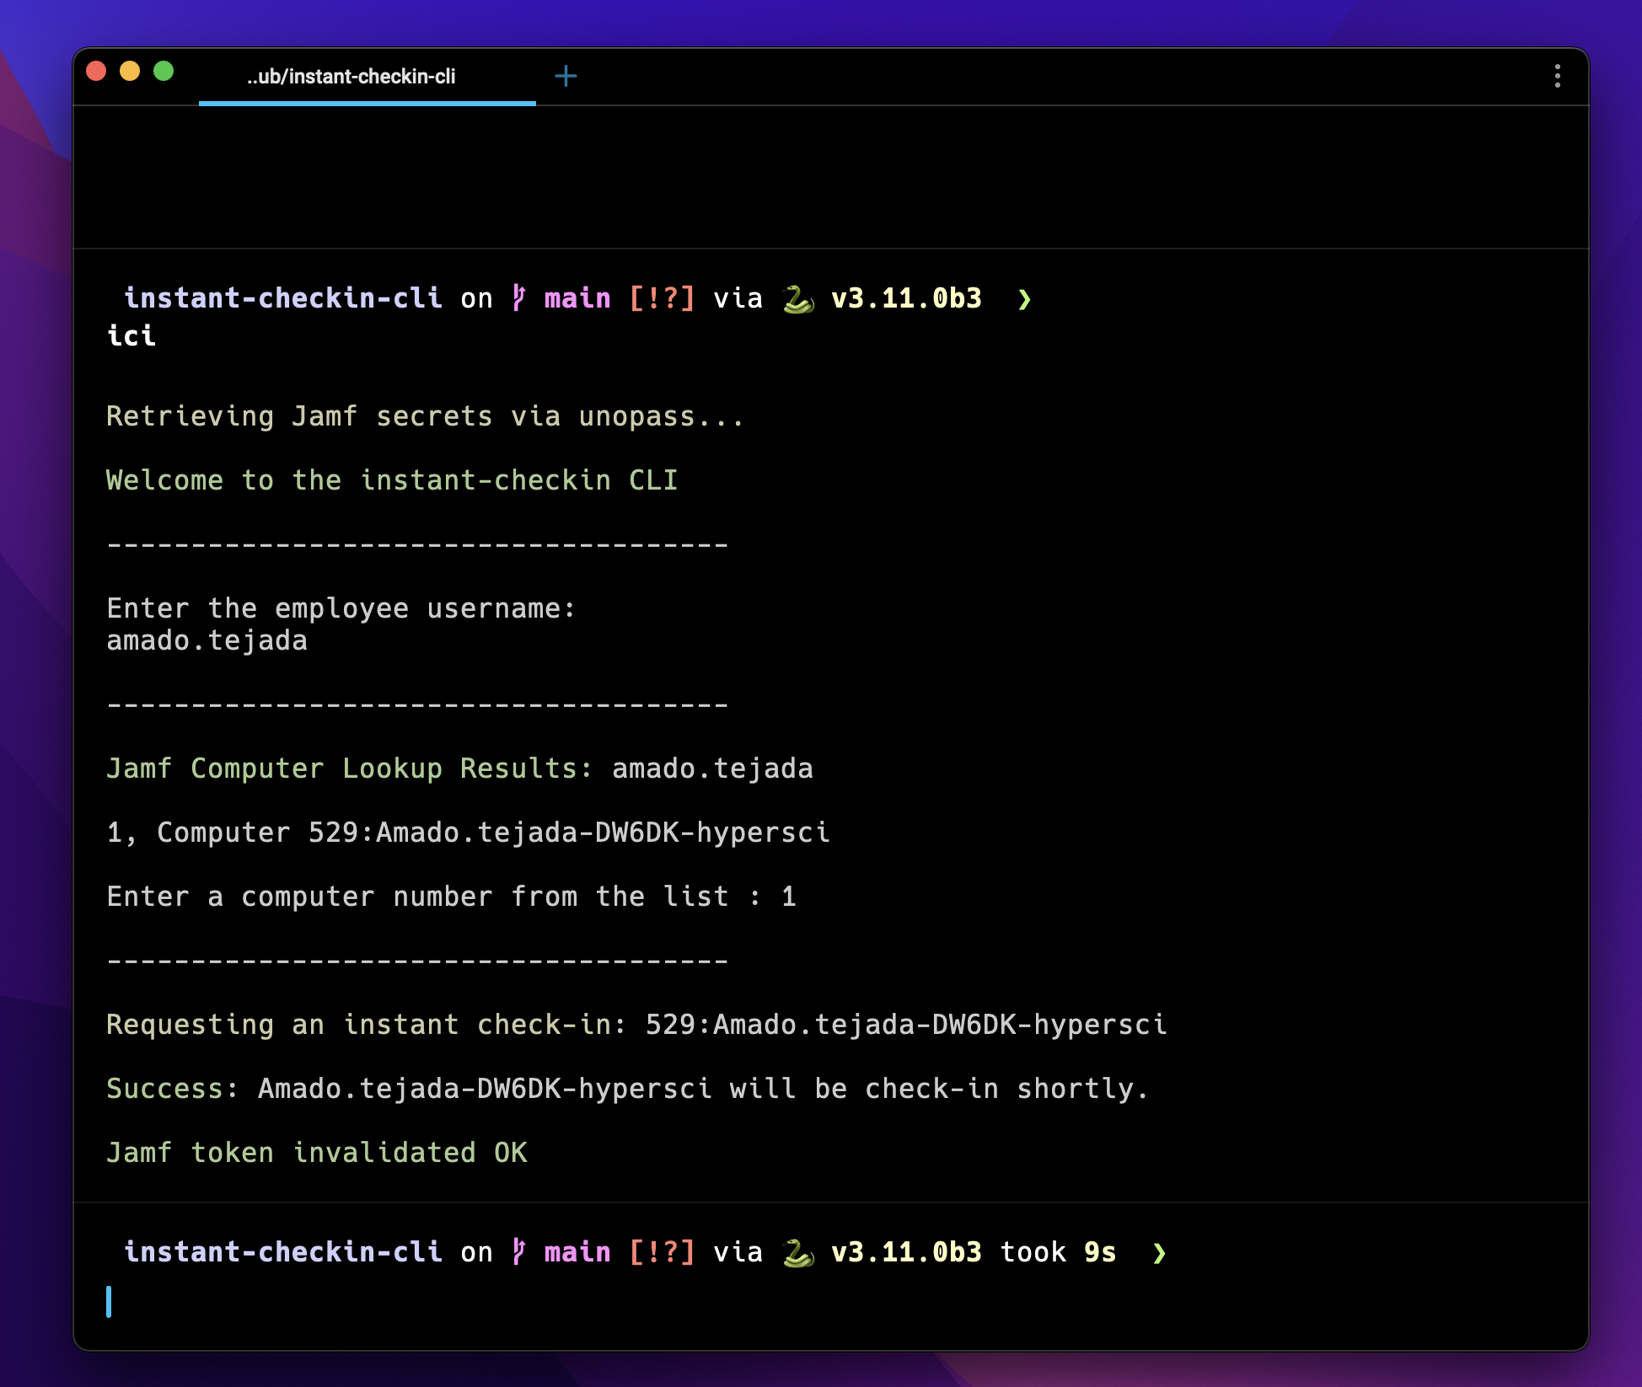
Task: Click the green chevron after v3.11.0b3 in top prompt
Action: point(1024,299)
